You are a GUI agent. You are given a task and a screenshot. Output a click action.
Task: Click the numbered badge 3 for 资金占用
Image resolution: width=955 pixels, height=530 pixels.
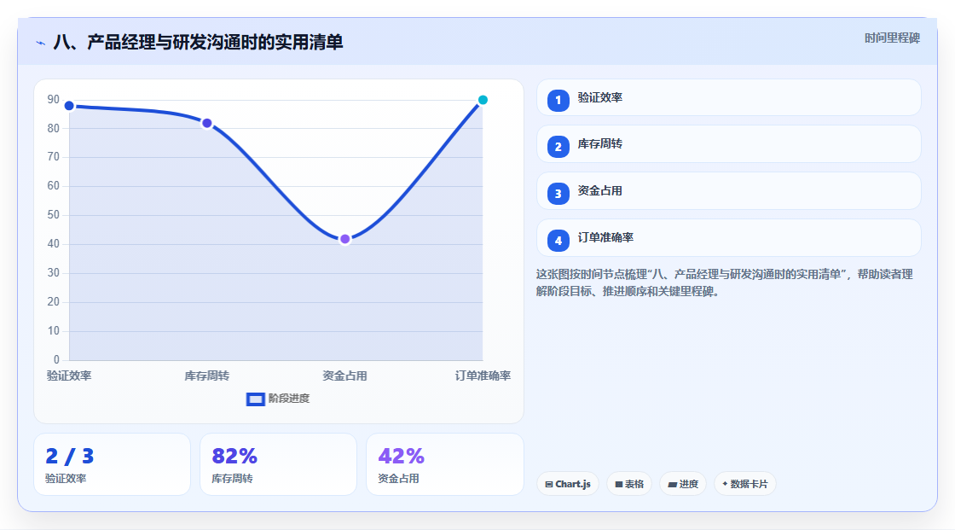(558, 194)
